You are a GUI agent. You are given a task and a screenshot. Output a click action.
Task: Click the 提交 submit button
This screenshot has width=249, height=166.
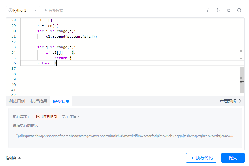[233, 158]
